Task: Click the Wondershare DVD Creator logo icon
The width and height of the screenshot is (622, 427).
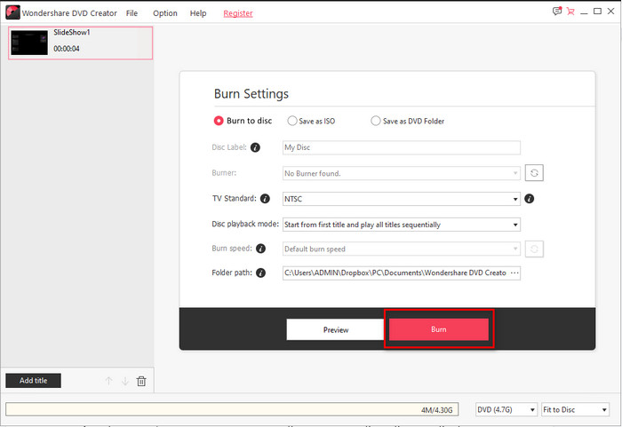Action: (x=12, y=12)
